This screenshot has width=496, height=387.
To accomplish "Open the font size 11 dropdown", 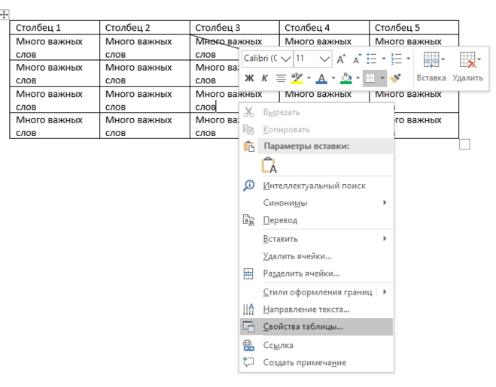I will click(x=324, y=59).
